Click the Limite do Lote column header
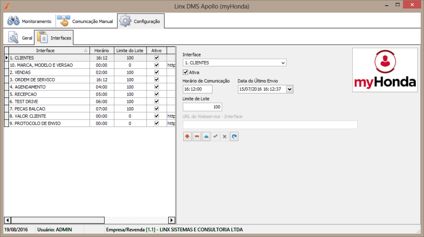Viewport: 424px width, 237px height. (130, 50)
